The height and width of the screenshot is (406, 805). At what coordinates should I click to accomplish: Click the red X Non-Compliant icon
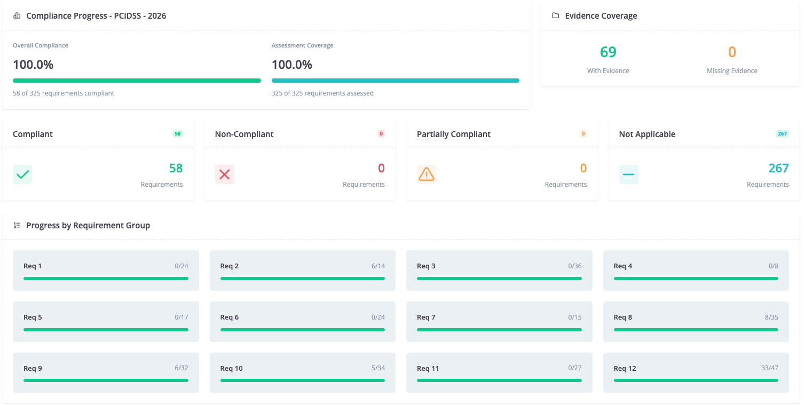[x=225, y=174]
